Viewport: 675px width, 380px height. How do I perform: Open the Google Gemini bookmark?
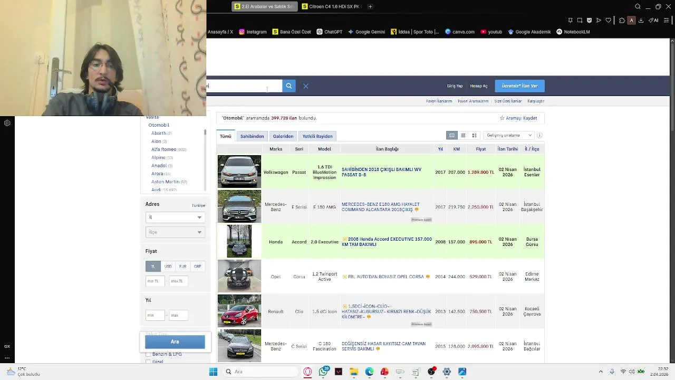point(367,32)
